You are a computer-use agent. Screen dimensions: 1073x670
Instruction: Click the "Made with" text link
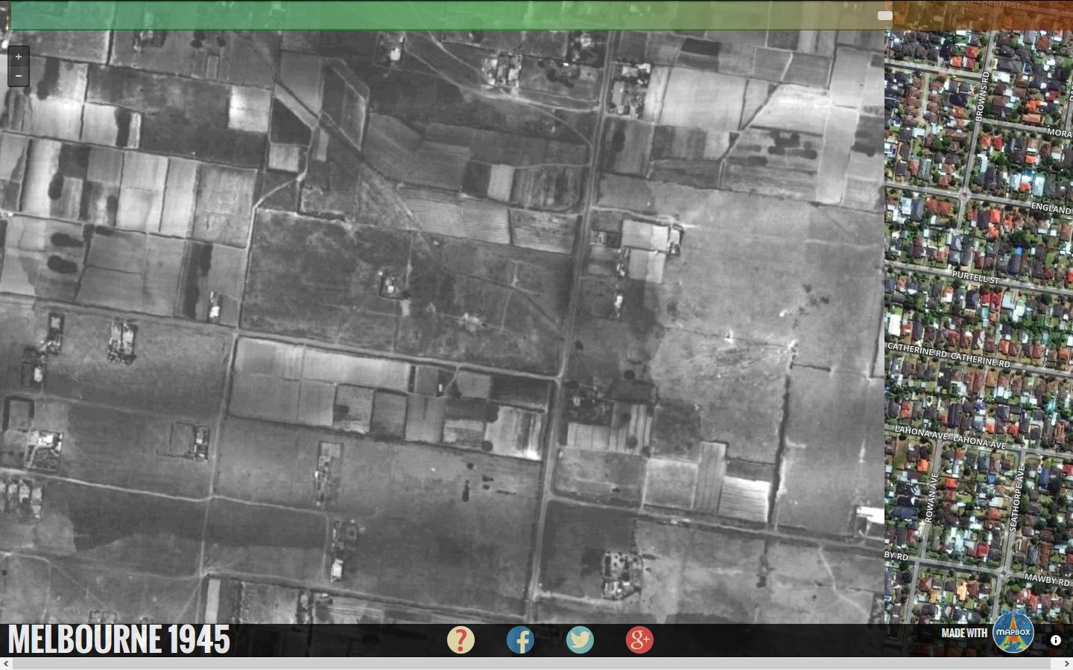[964, 633]
